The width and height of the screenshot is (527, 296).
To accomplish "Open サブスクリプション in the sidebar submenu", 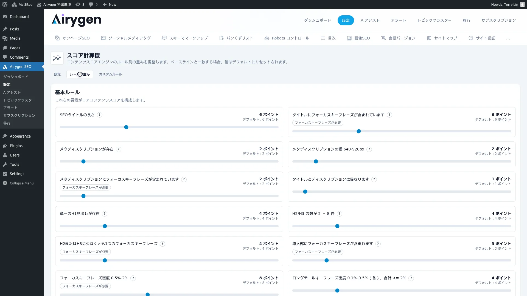I will pos(19,116).
